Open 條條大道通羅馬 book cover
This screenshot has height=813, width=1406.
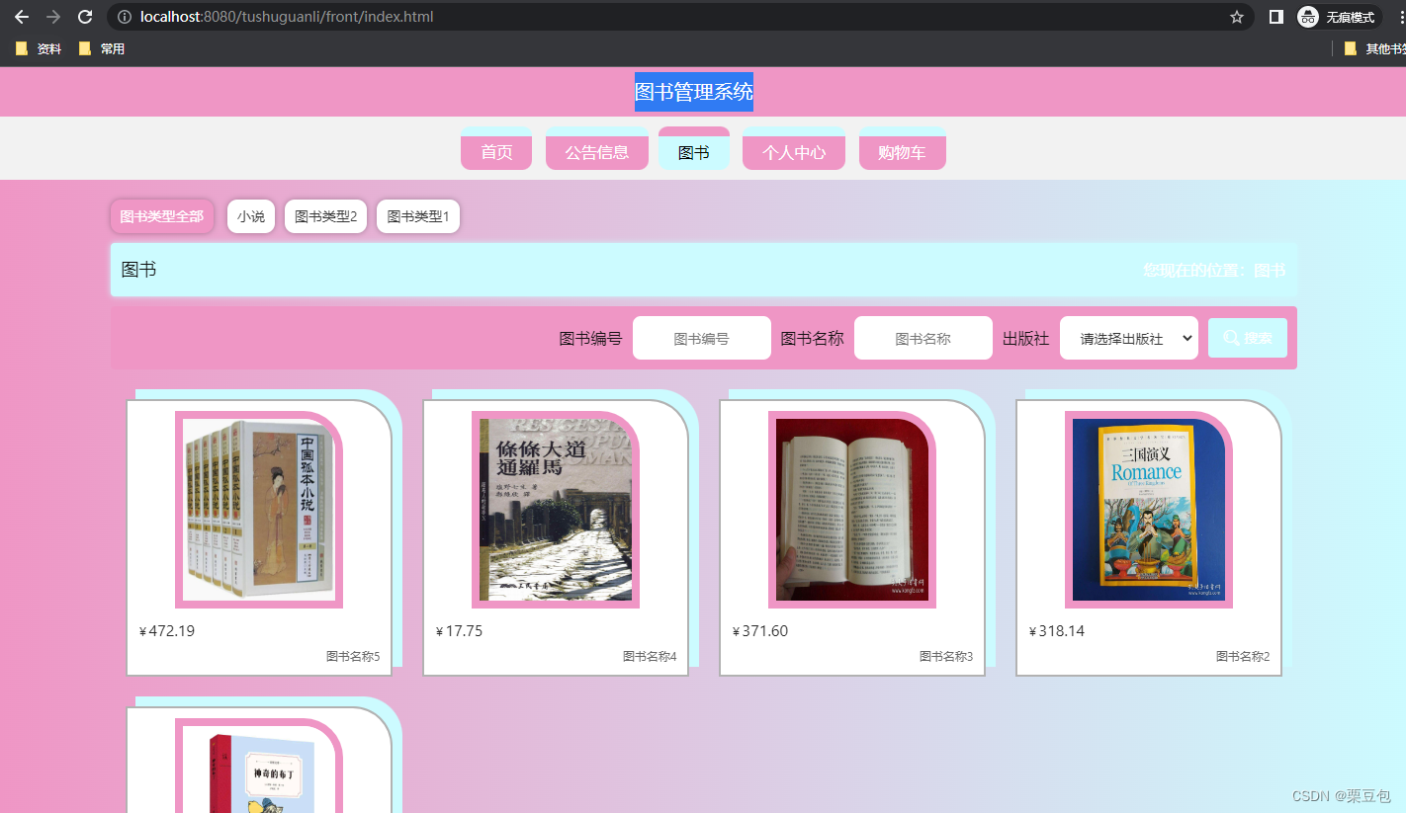coord(556,510)
